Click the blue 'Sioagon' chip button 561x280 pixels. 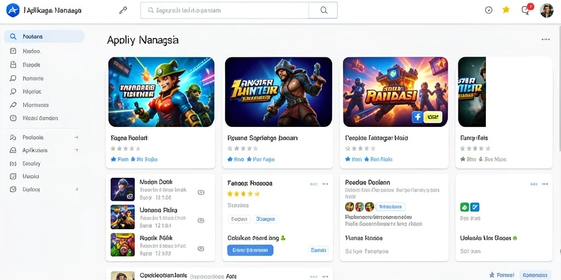[x=266, y=219]
